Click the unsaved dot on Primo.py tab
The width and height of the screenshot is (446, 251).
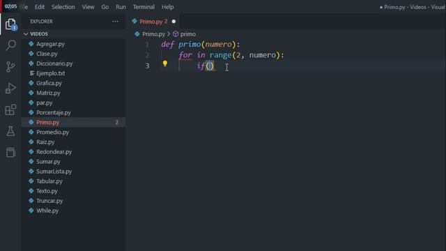tap(174, 22)
